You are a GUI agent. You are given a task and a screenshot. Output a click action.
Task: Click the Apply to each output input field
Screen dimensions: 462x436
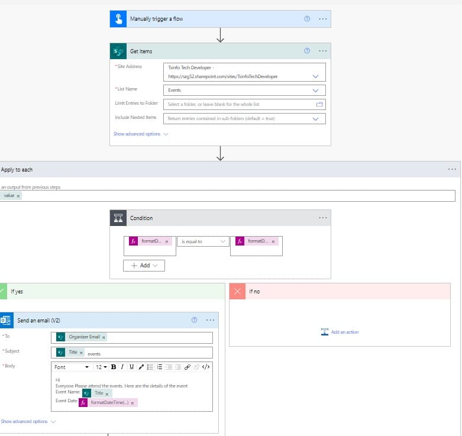pos(228,196)
